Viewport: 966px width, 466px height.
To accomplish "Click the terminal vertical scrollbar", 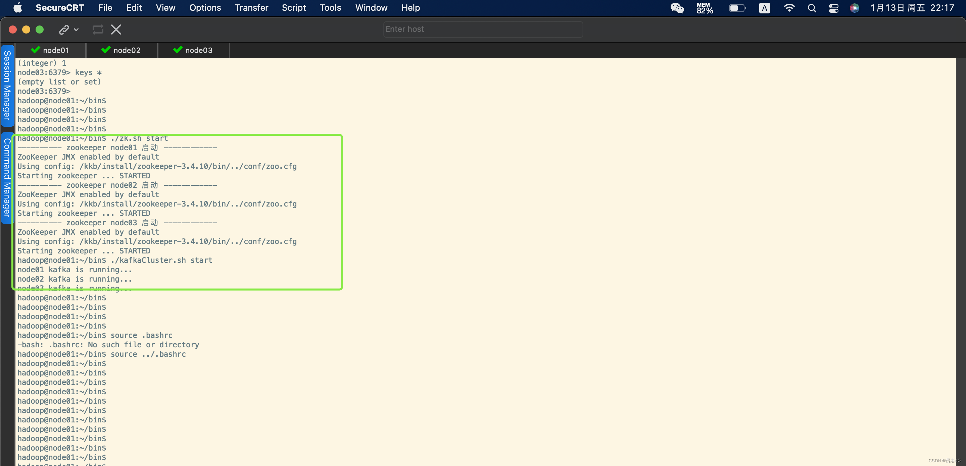I will click(960, 262).
